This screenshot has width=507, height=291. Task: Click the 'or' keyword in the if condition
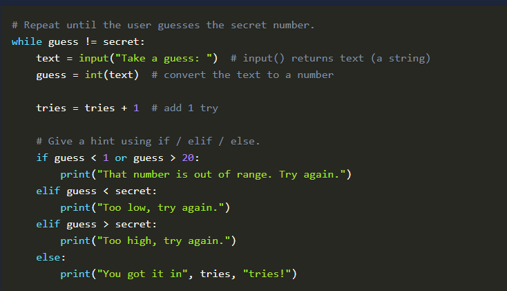[120, 158]
